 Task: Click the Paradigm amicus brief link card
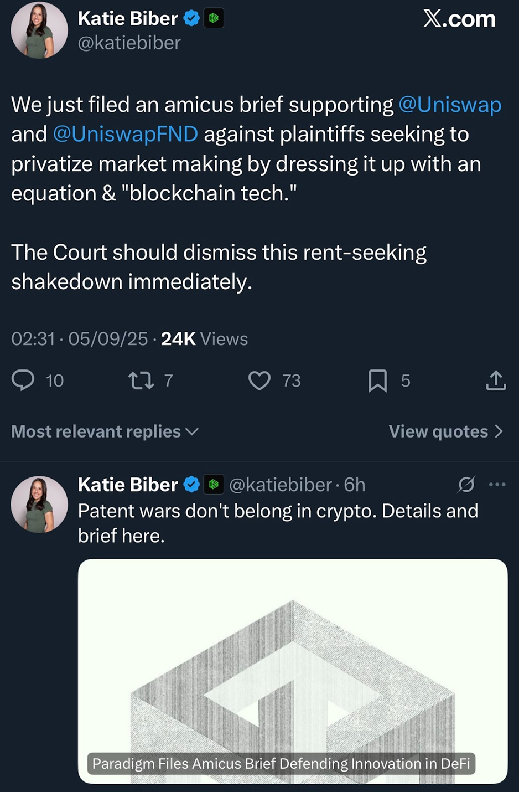(x=292, y=670)
